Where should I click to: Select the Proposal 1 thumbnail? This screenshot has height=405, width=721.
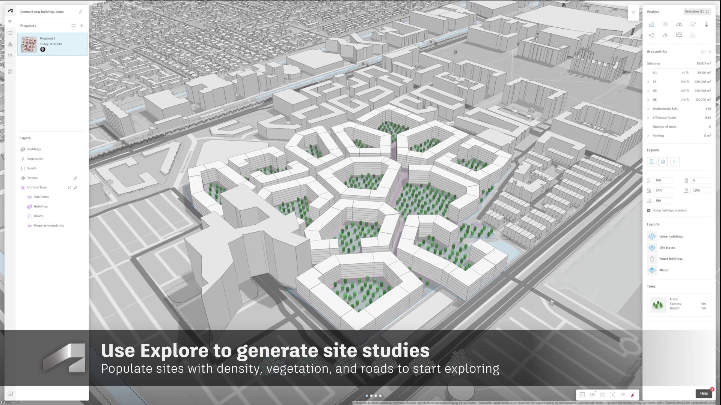29,44
